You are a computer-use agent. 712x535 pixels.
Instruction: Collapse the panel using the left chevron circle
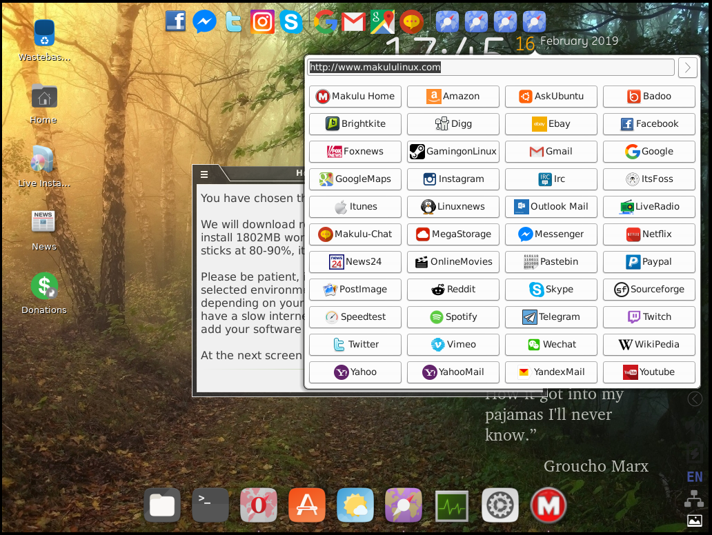pos(695,398)
